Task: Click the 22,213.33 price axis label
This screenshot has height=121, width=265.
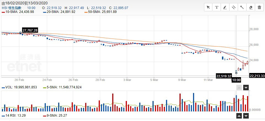Action: click(x=257, y=76)
